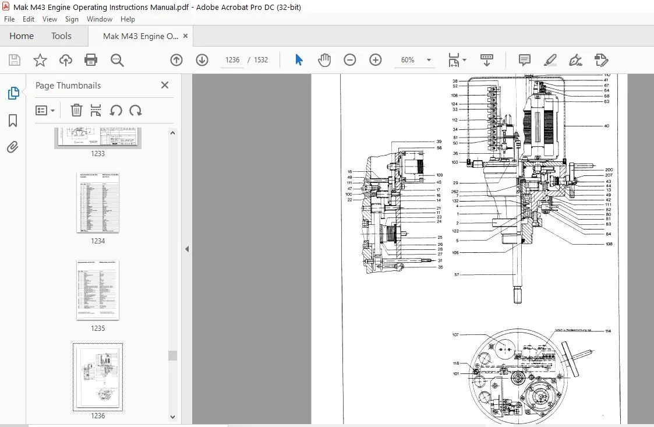The height and width of the screenshot is (427, 654).
Task: Open the Sign document pen tool
Action: 575,60
